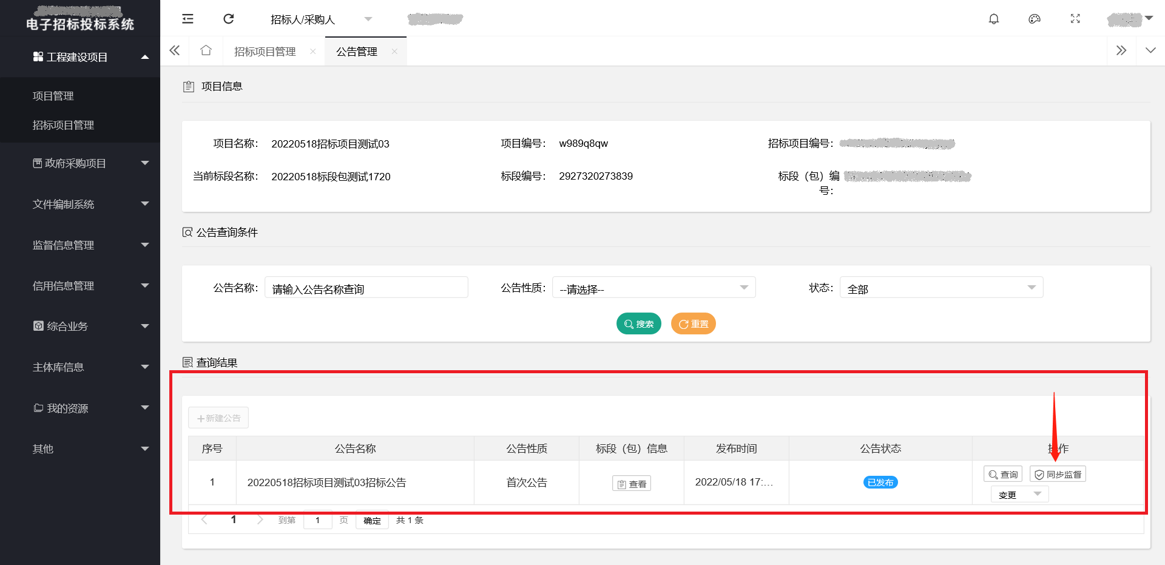Switch to 招标项目管理 tab

pyautogui.click(x=265, y=52)
